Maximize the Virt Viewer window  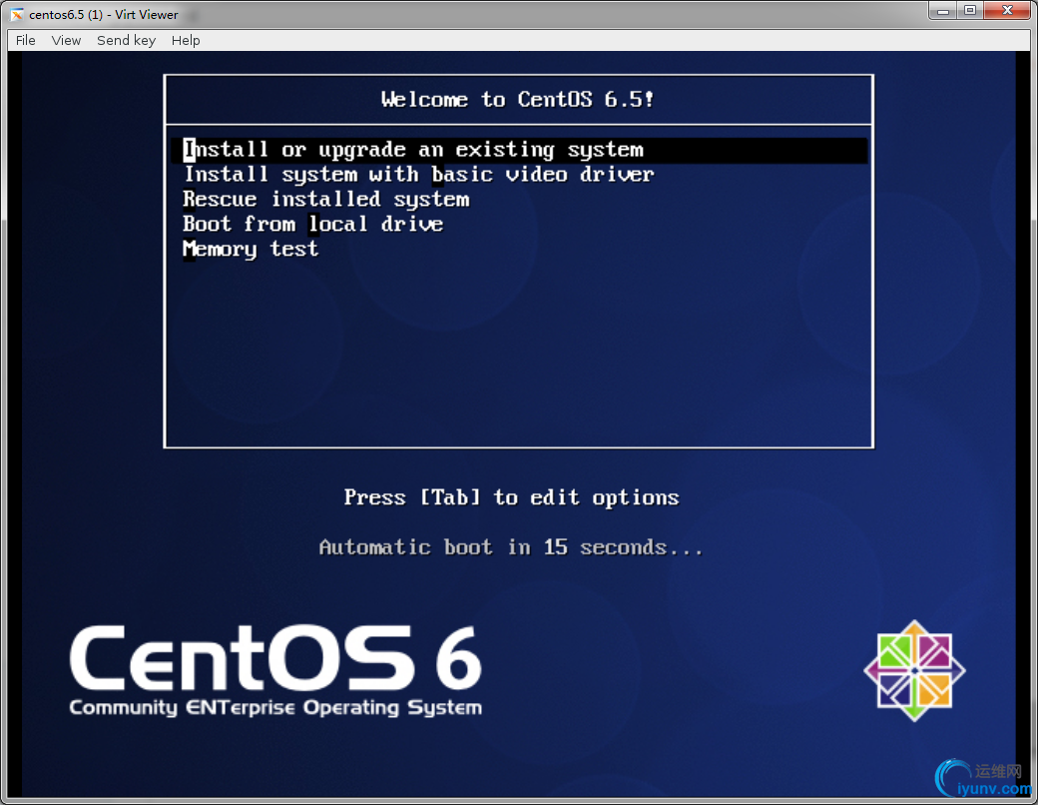coord(970,11)
